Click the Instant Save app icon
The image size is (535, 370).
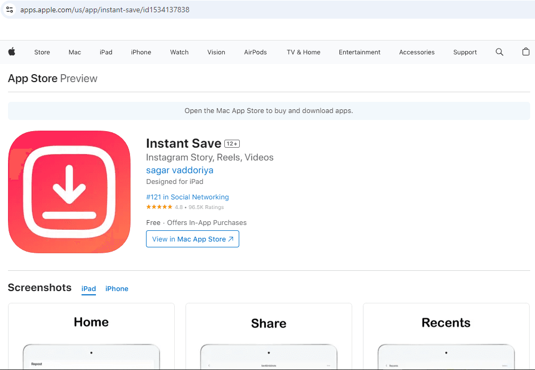click(69, 192)
